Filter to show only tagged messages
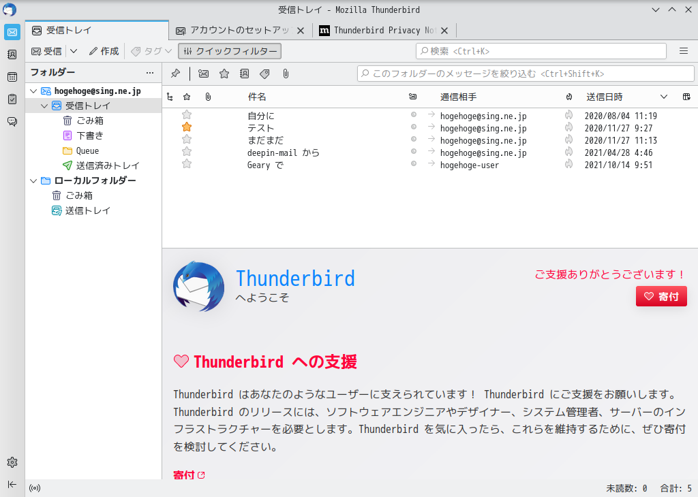Viewport: 698px width, 497px height. (x=265, y=74)
